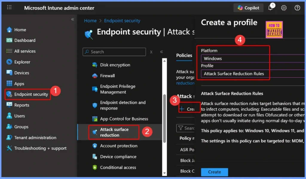Image resolution: width=306 pixels, height=179 pixels.
Task: Open the Profile dropdown for Attack Surface Reduction Rules
Action: click(x=251, y=74)
